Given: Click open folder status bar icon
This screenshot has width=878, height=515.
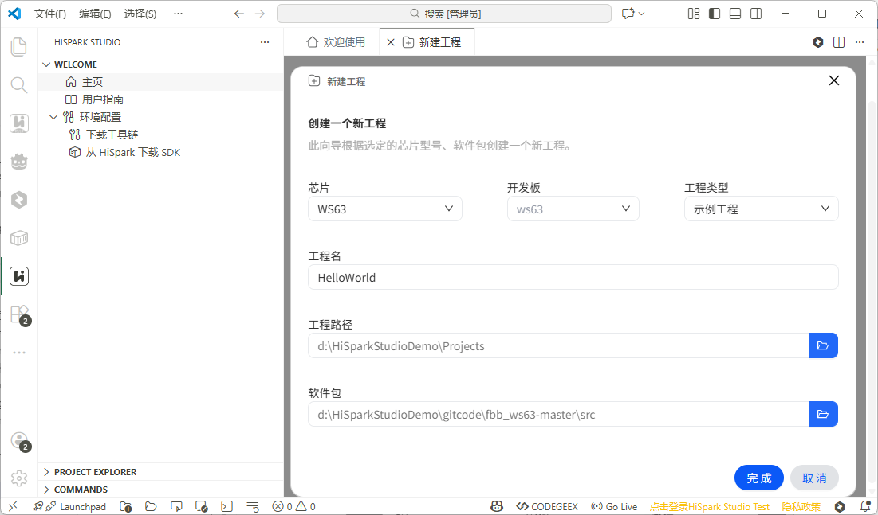Looking at the screenshot, I should pyautogui.click(x=151, y=506).
